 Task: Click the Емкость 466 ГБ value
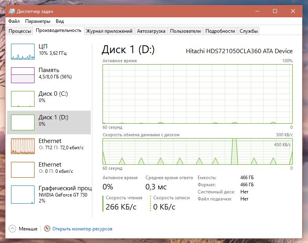point(247,178)
